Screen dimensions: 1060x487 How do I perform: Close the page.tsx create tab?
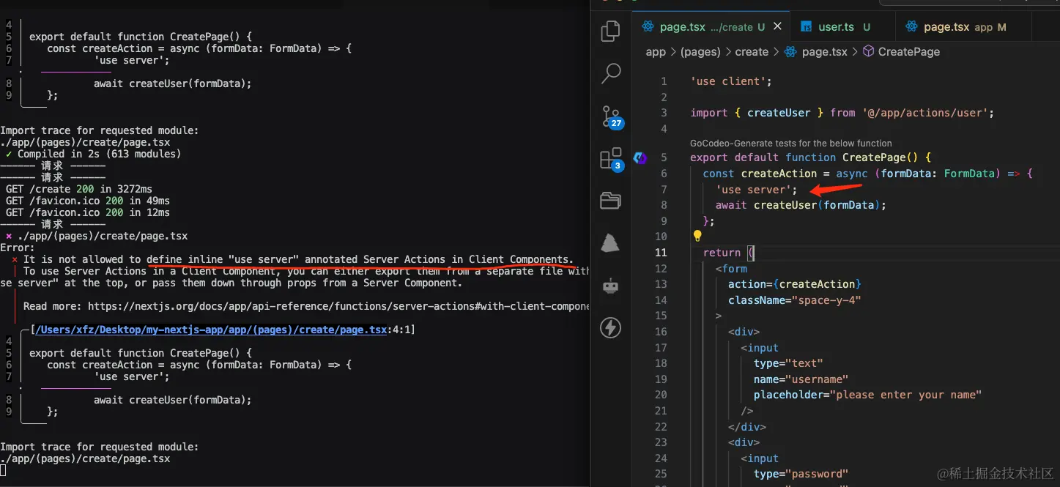pyautogui.click(x=778, y=26)
